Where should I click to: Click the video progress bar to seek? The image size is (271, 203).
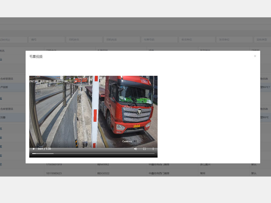(93, 154)
